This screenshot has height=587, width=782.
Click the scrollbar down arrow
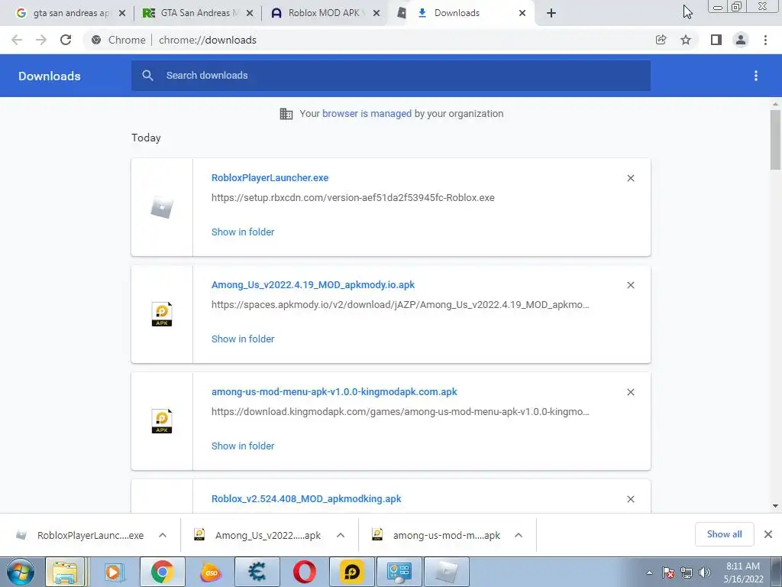775,506
